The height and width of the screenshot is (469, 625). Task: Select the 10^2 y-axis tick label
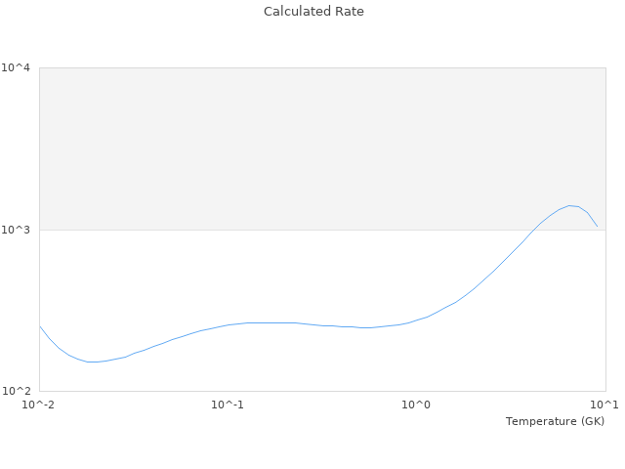pyautogui.click(x=21, y=391)
